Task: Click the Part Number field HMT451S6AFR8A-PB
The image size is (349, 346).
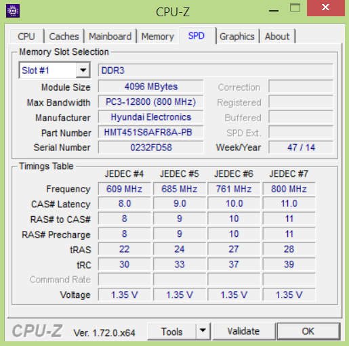Action: [150, 132]
